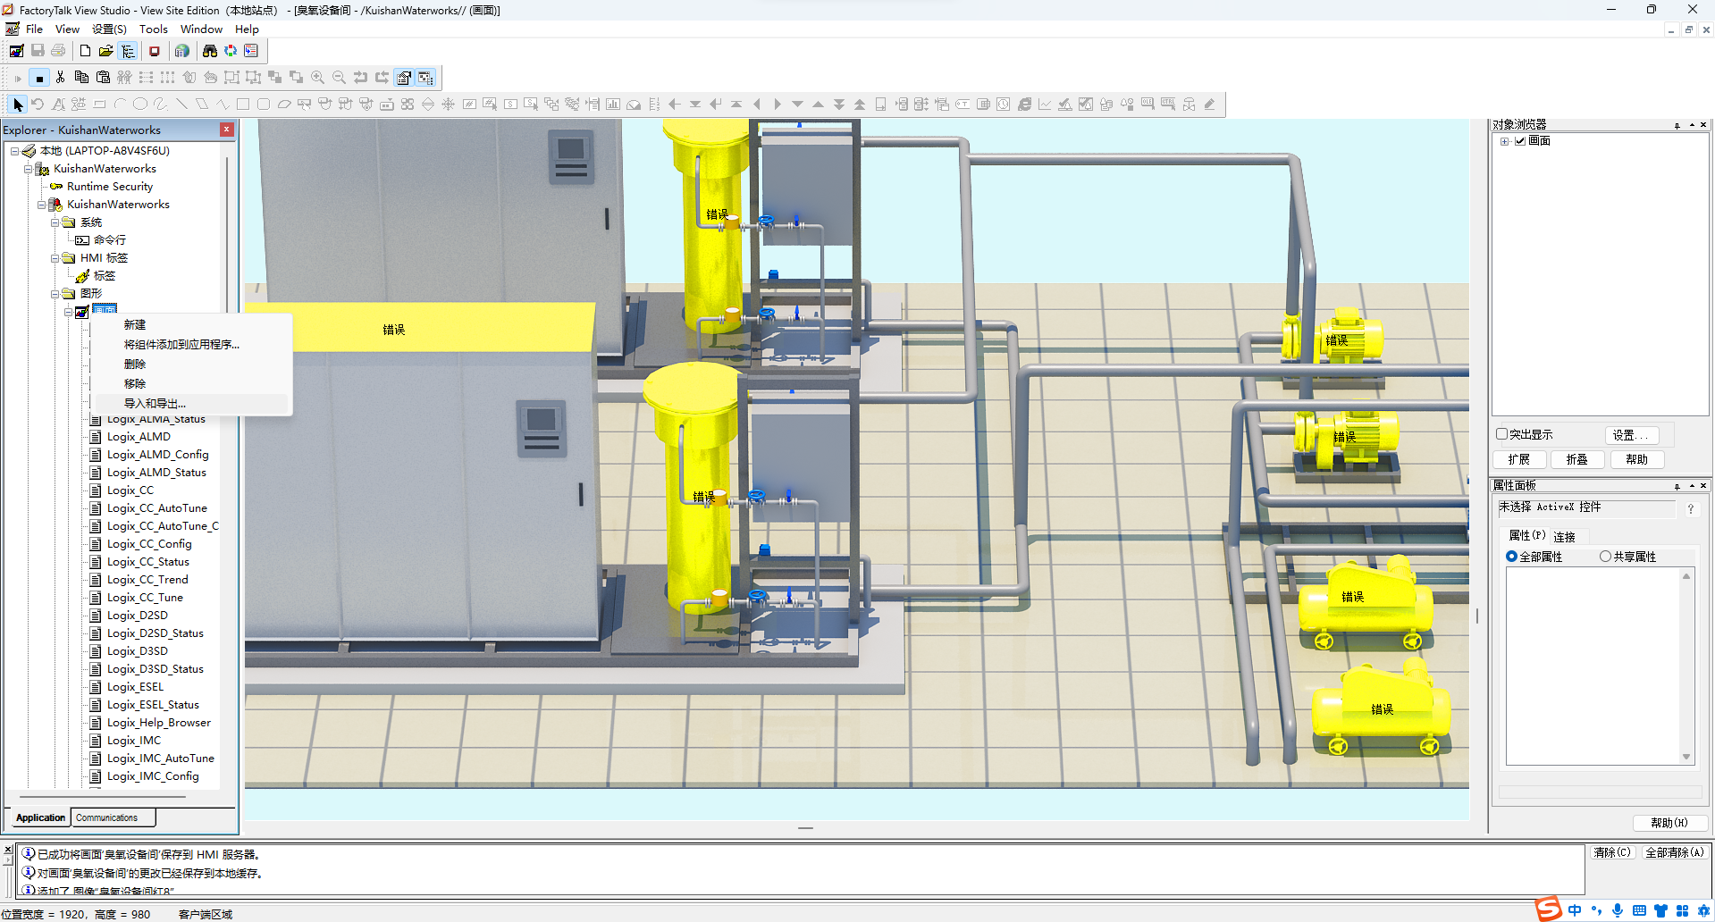1715x922 pixels.
Task: Collapse the highlighted displays node under 图形
Action: (x=68, y=312)
